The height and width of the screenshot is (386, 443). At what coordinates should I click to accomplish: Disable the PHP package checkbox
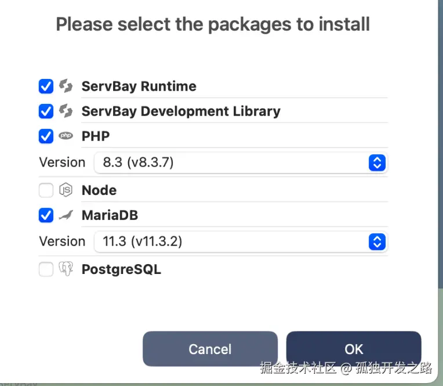46,136
